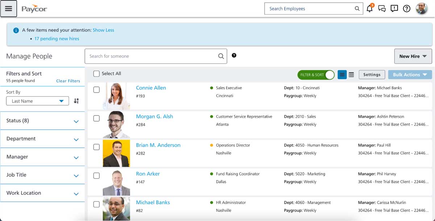Expand the Status filter section

pos(42,120)
